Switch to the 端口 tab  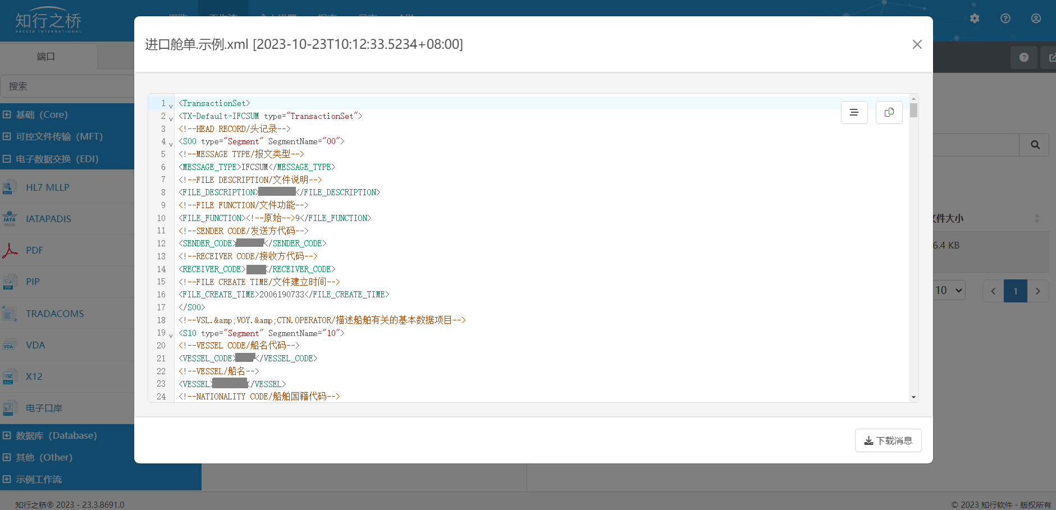tap(46, 57)
